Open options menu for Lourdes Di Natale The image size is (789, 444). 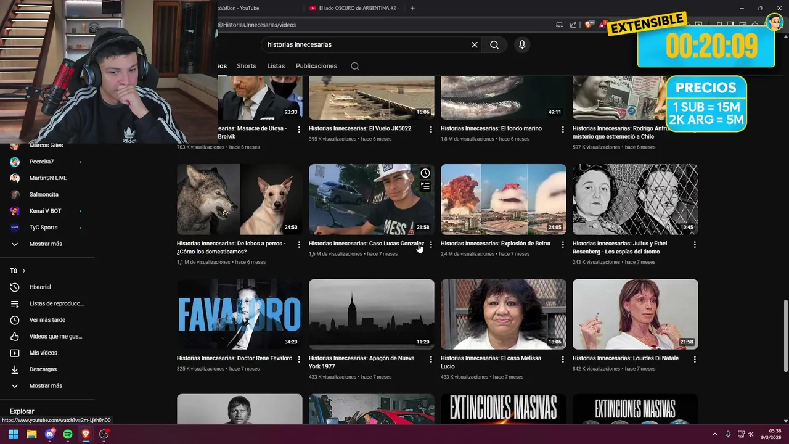(695, 360)
